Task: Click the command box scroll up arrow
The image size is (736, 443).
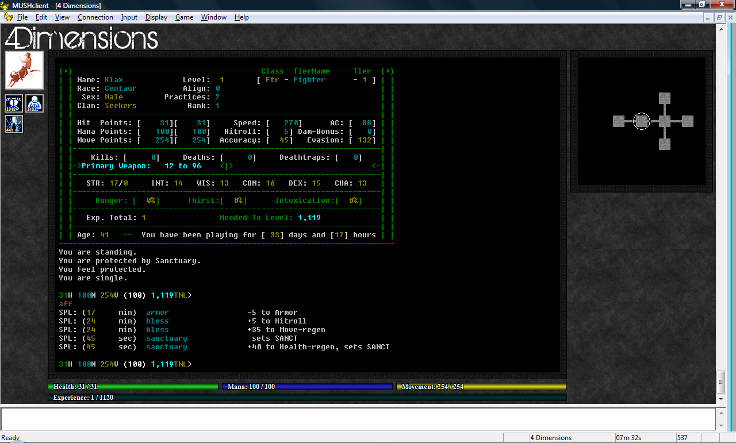Action: pos(722,413)
